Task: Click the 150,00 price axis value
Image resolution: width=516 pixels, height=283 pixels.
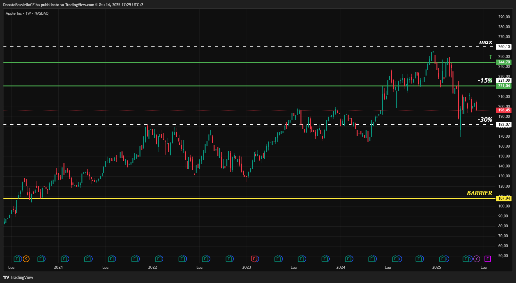Action: pos(504,156)
